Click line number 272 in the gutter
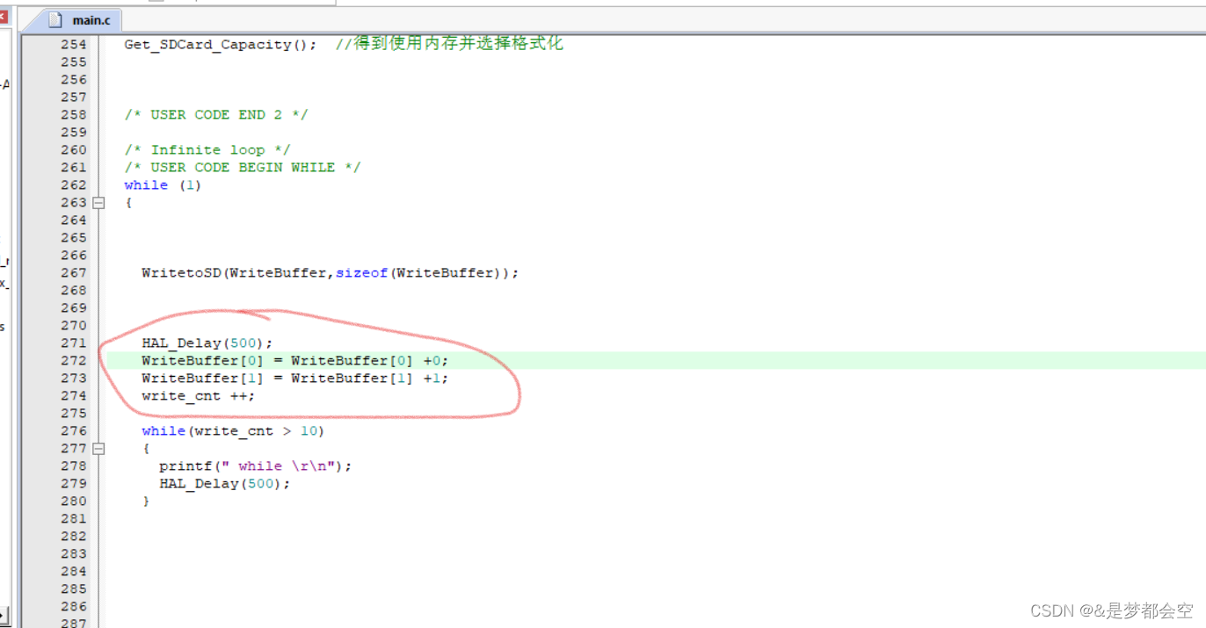The image size is (1206, 628). point(74,361)
